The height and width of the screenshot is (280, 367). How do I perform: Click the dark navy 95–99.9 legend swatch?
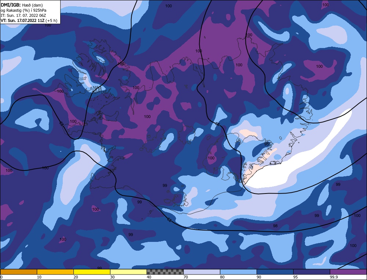(312, 272)
